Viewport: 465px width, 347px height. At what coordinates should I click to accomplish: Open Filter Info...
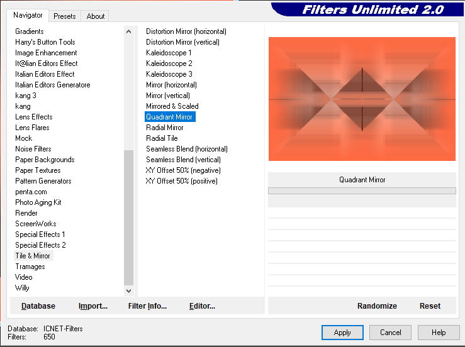[x=147, y=306]
